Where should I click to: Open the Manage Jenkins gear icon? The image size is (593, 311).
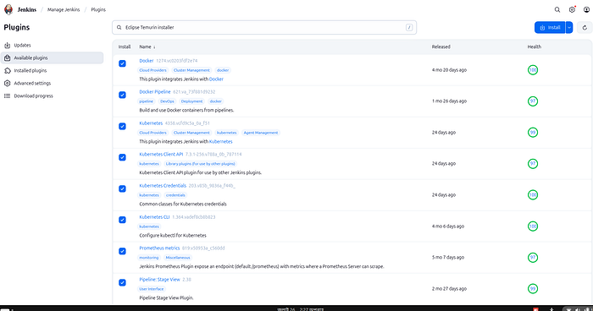(572, 10)
